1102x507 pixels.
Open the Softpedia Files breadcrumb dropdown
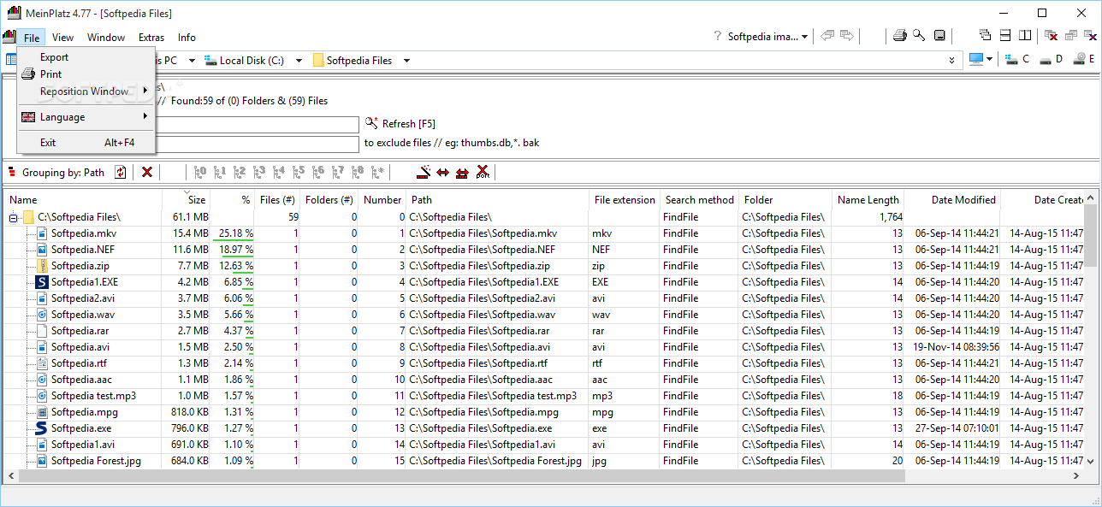[406, 61]
